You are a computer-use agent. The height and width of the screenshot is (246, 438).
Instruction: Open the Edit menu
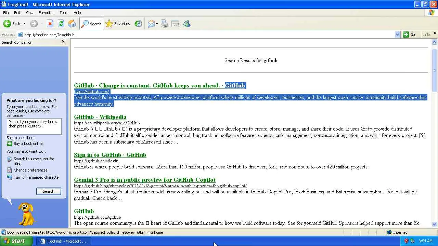(17, 13)
